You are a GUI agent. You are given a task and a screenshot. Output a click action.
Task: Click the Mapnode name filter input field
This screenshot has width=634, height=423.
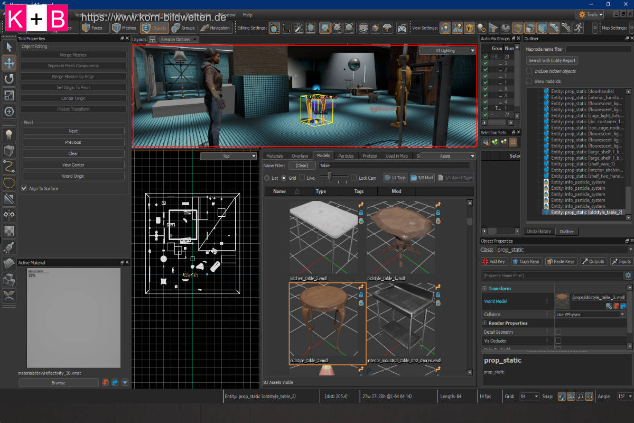click(598, 49)
